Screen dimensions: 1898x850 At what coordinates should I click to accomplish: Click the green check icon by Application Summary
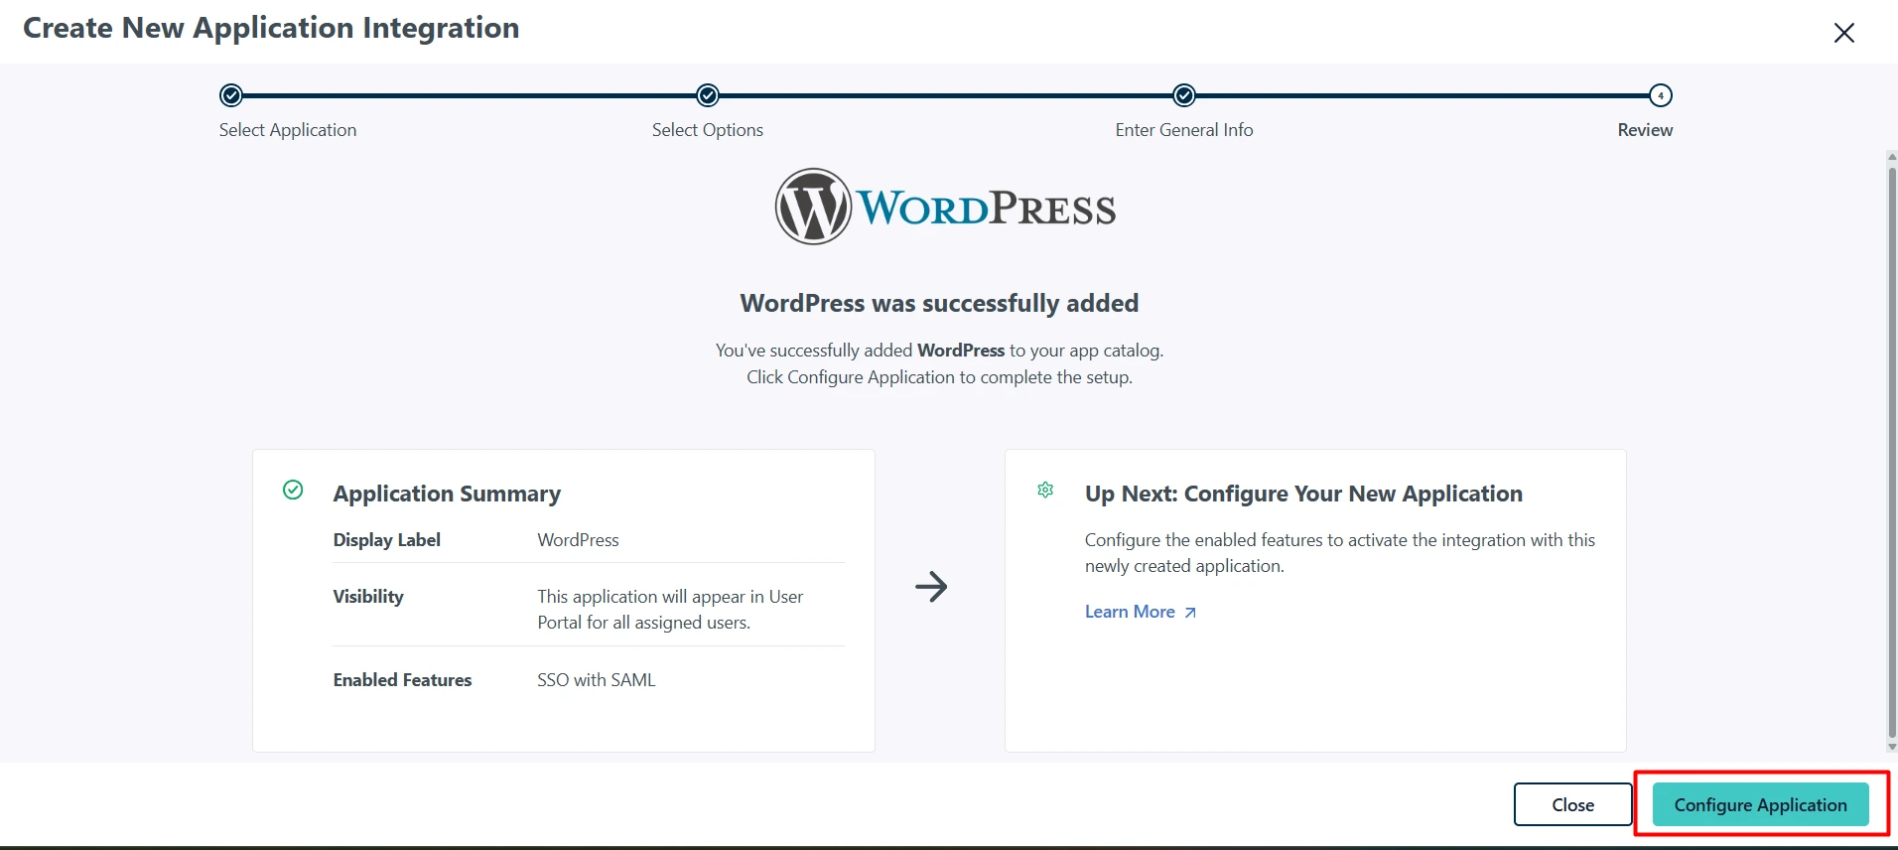[x=293, y=490]
